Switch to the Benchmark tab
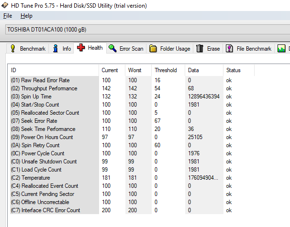The height and width of the screenshot is (227, 290). (28, 49)
